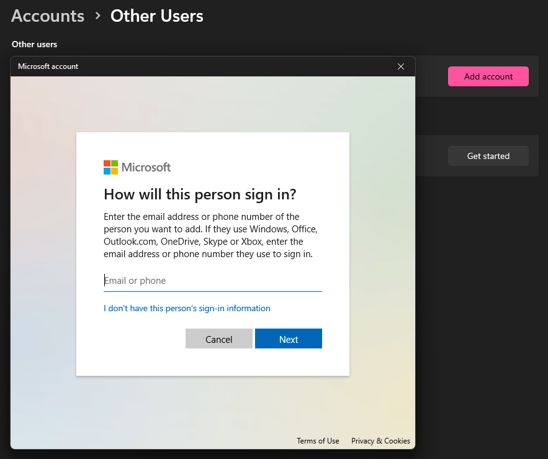Click the "How will this person sign in?" heading

point(200,194)
